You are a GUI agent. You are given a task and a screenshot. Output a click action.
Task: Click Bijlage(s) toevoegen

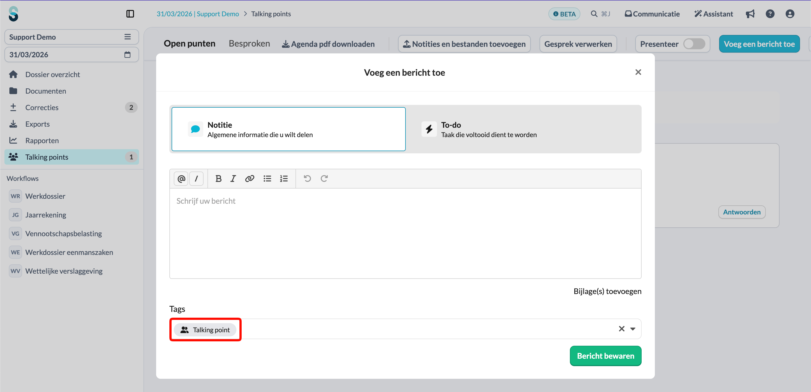pyautogui.click(x=607, y=291)
